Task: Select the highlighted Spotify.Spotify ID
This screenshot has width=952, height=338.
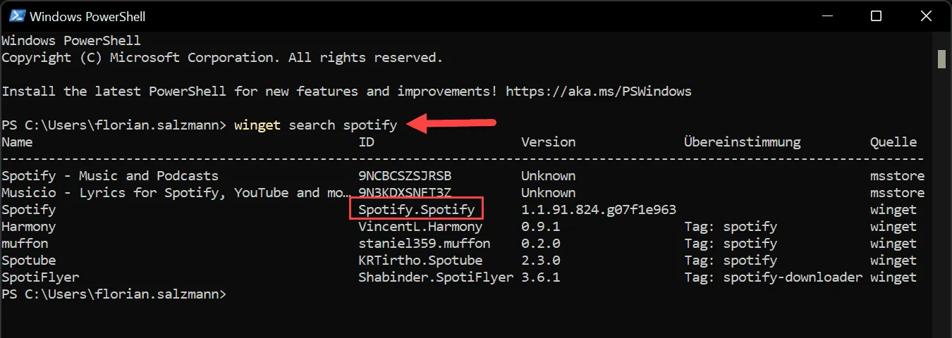Action: [x=416, y=209]
